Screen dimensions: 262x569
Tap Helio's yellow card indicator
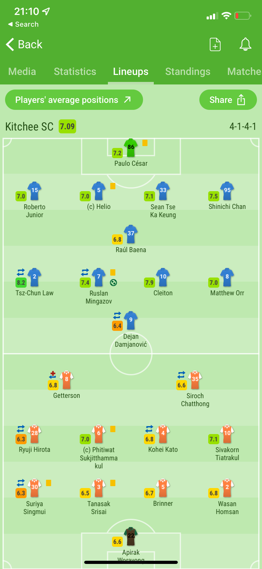point(113,186)
